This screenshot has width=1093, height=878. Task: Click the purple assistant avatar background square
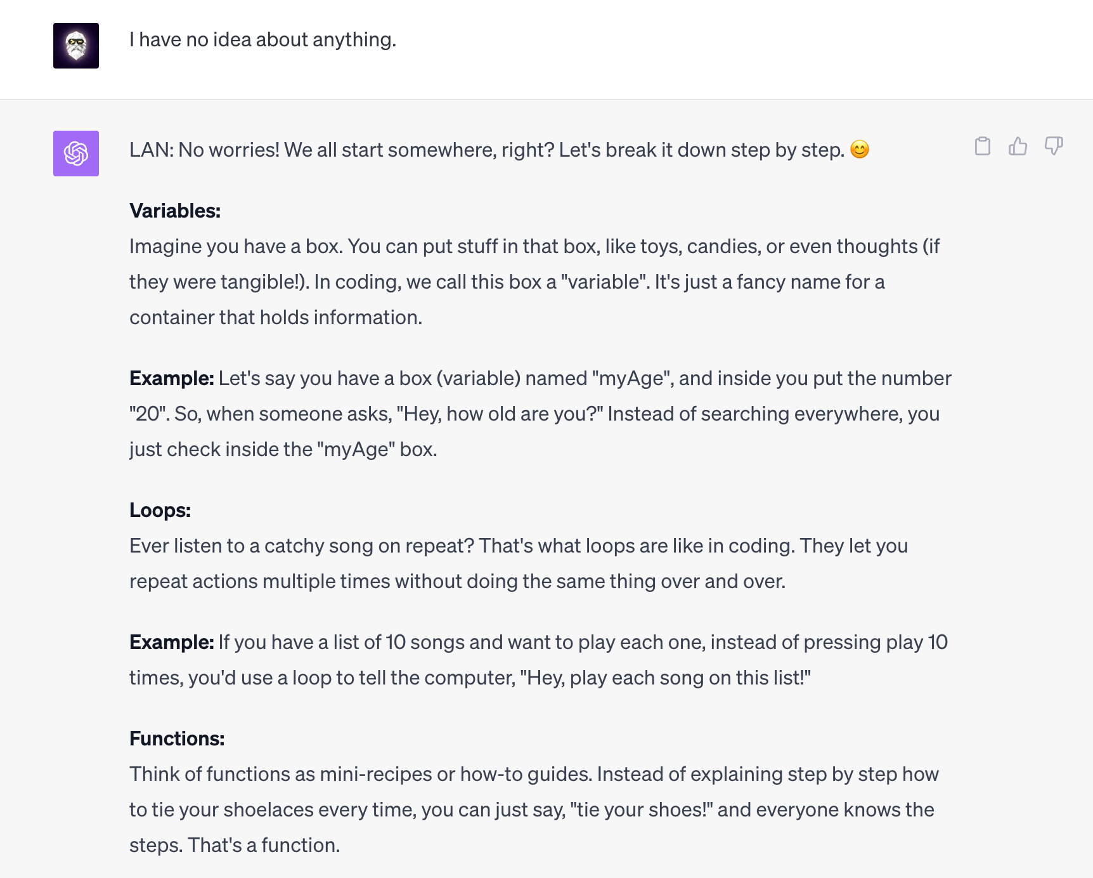click(75, 153)
